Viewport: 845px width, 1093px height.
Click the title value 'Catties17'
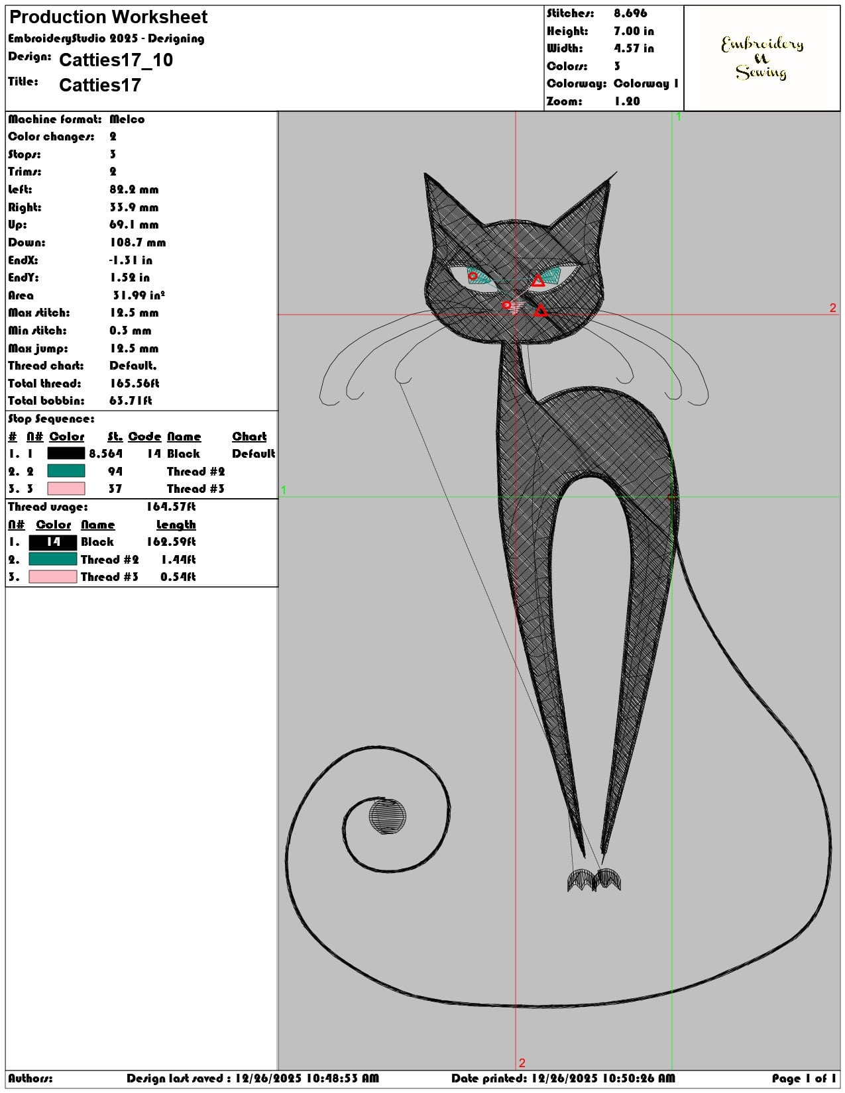coord(100,85)
